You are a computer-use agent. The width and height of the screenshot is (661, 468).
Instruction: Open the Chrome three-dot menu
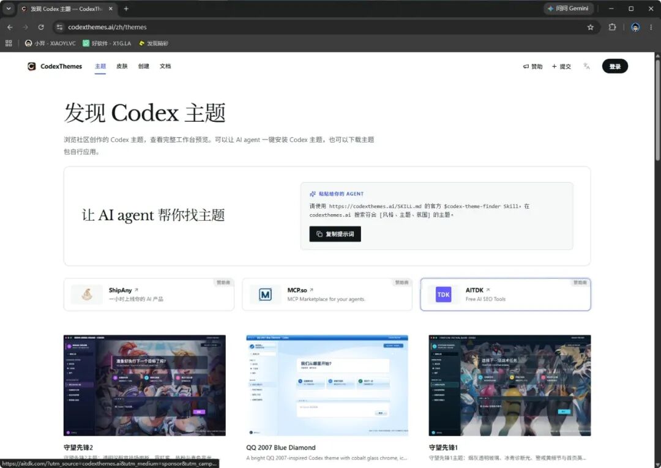(x=651, y=27)
